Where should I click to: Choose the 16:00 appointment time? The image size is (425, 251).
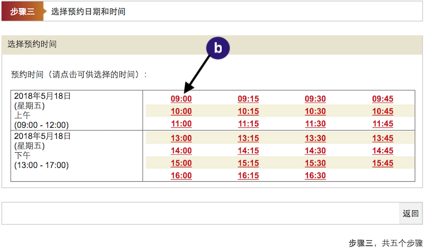pos(181,176)
